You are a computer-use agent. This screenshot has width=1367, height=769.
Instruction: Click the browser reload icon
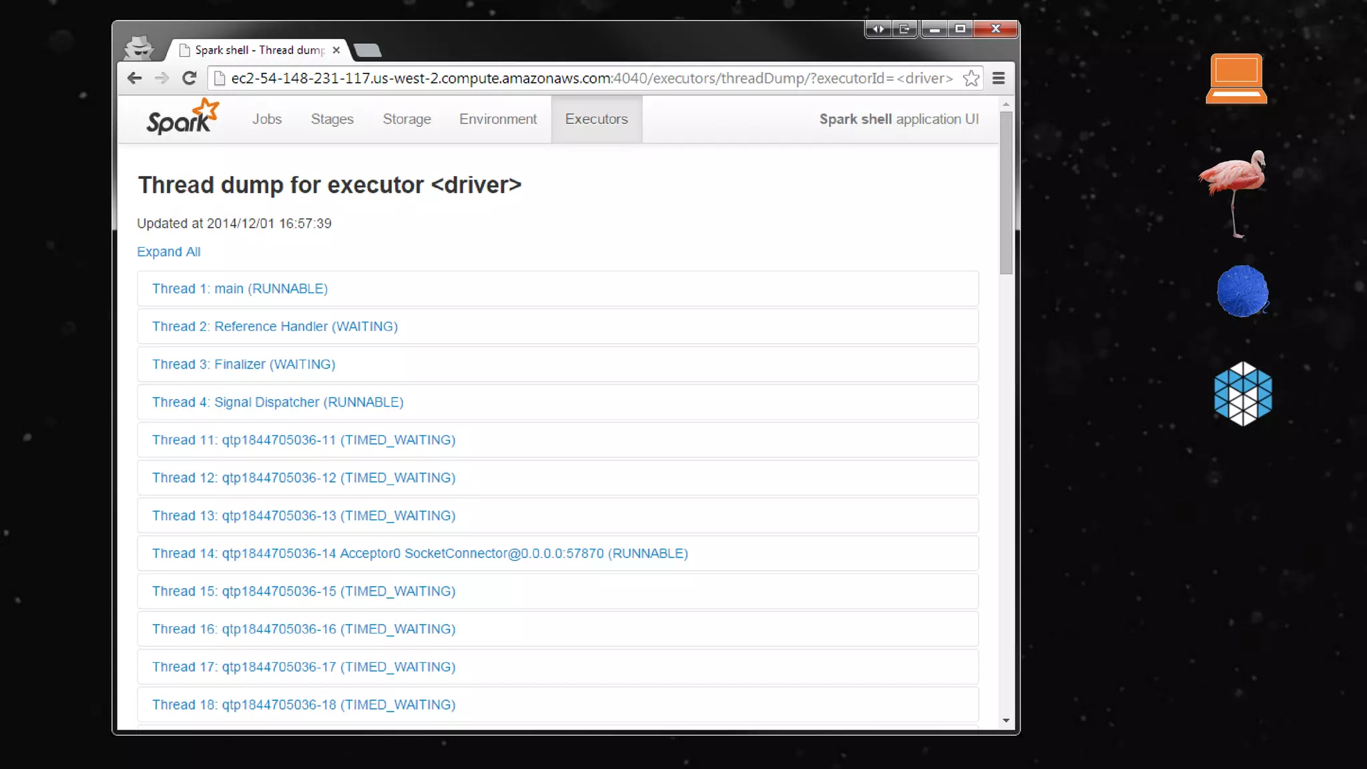pos(190,78)
